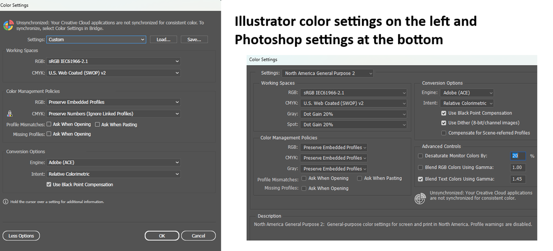Open Photoshop RGB policy dropdown

[x=334, y=147]
